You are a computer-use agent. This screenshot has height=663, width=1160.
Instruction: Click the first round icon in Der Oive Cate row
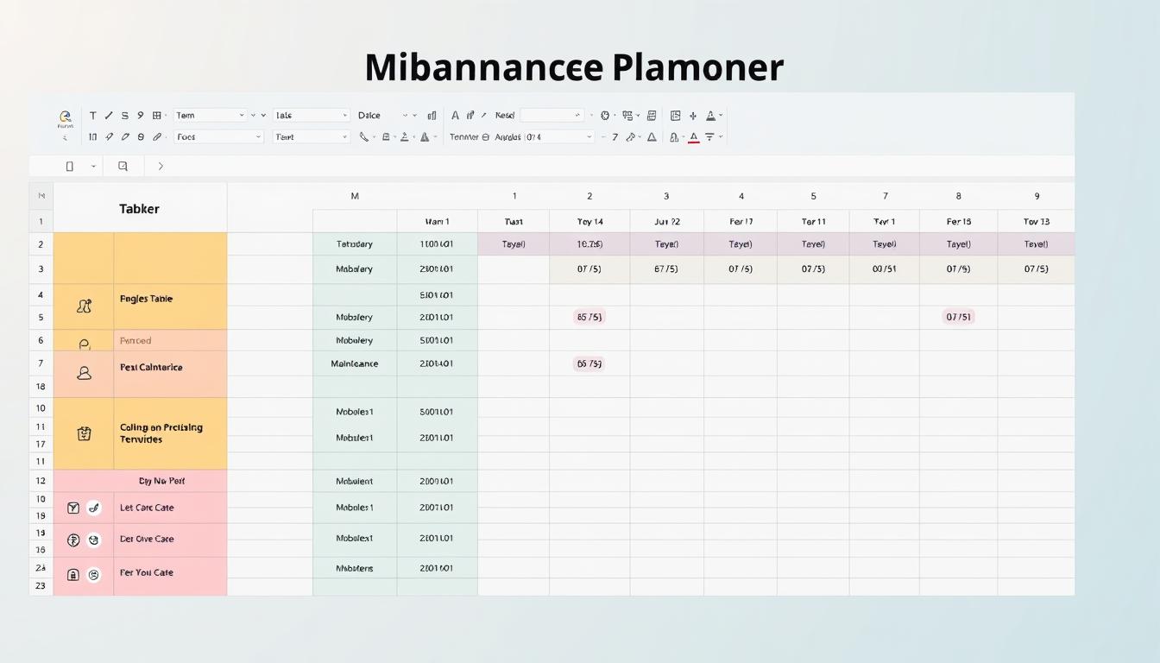(73, 540)
